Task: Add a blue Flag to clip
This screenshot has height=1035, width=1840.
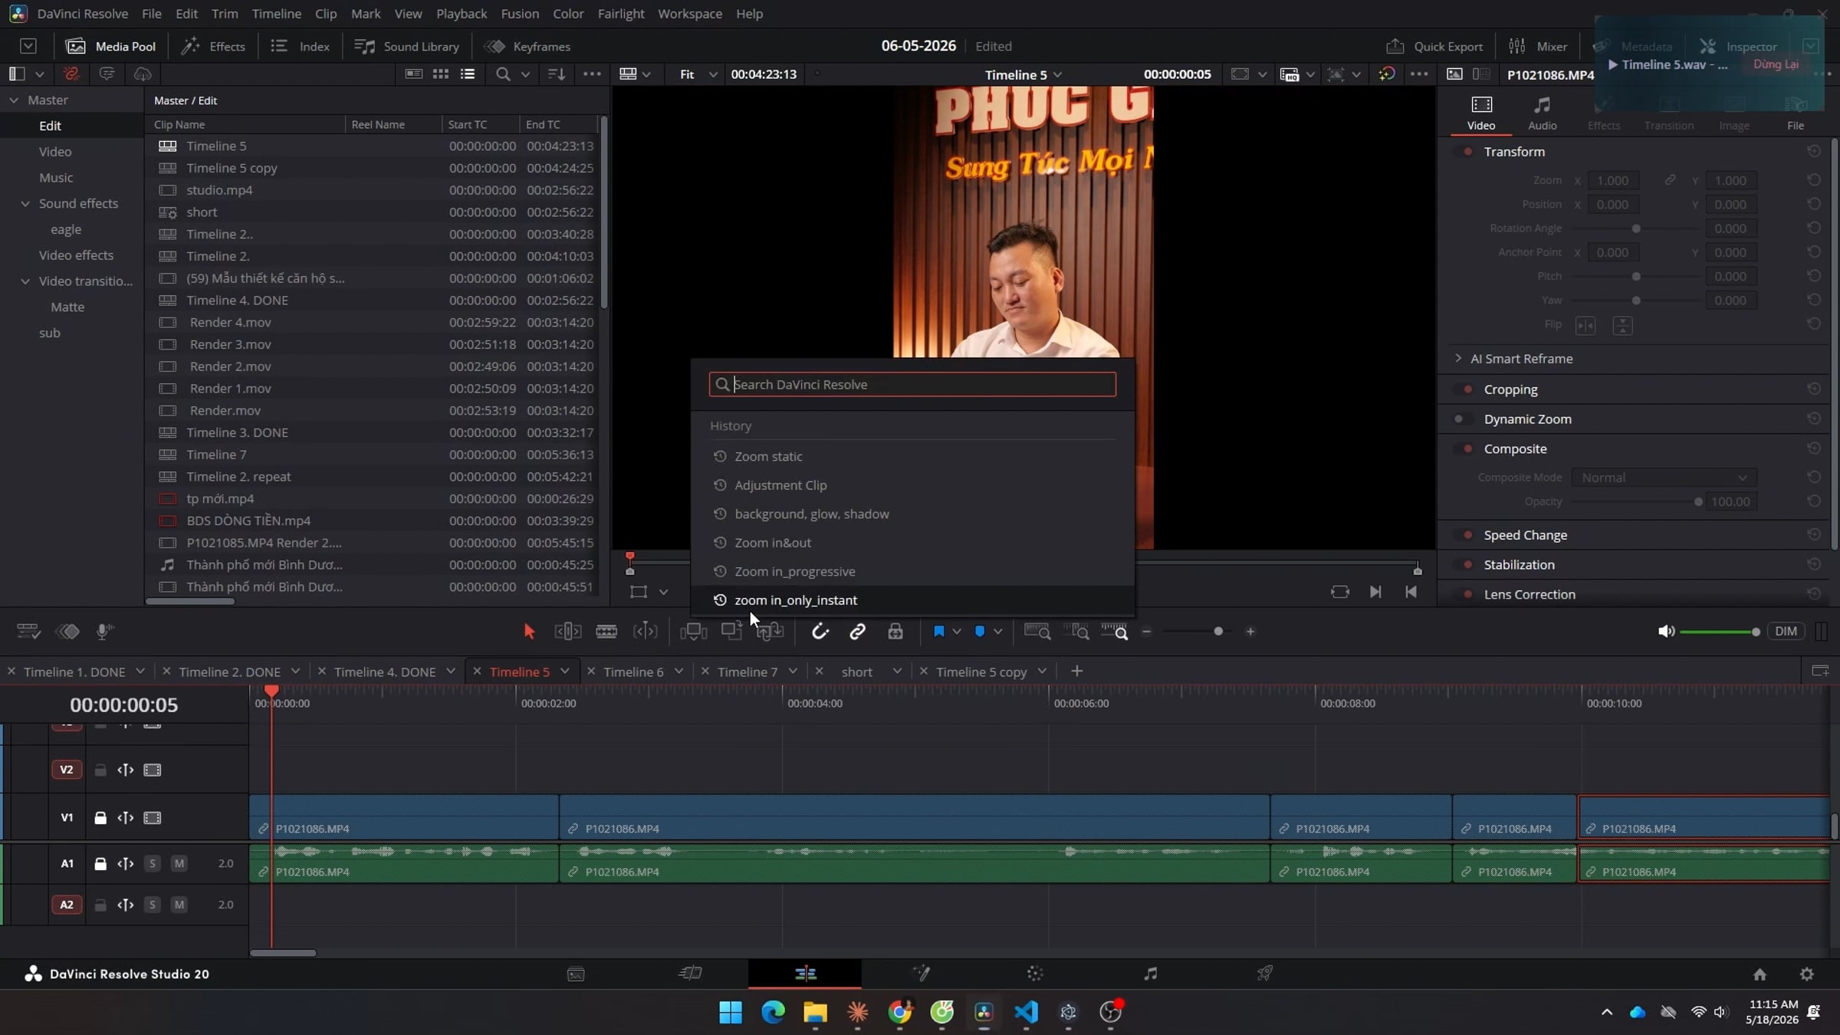Action: point(938,631)
